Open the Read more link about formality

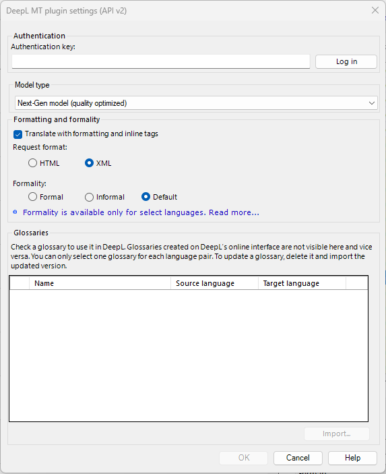click(x=234, y=212)
